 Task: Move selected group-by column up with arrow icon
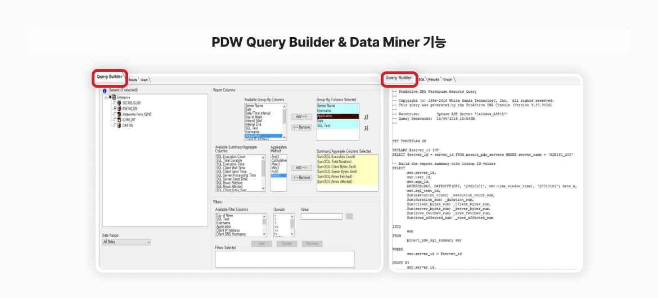point(366,117)
